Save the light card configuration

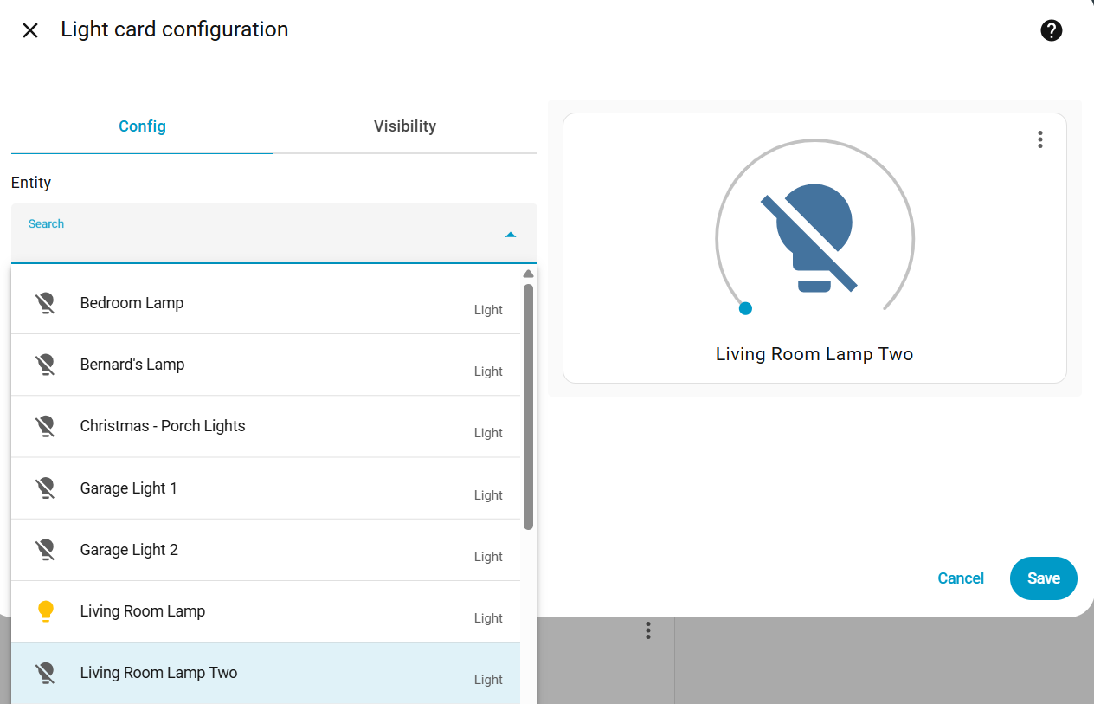(x=1043, y=578)
